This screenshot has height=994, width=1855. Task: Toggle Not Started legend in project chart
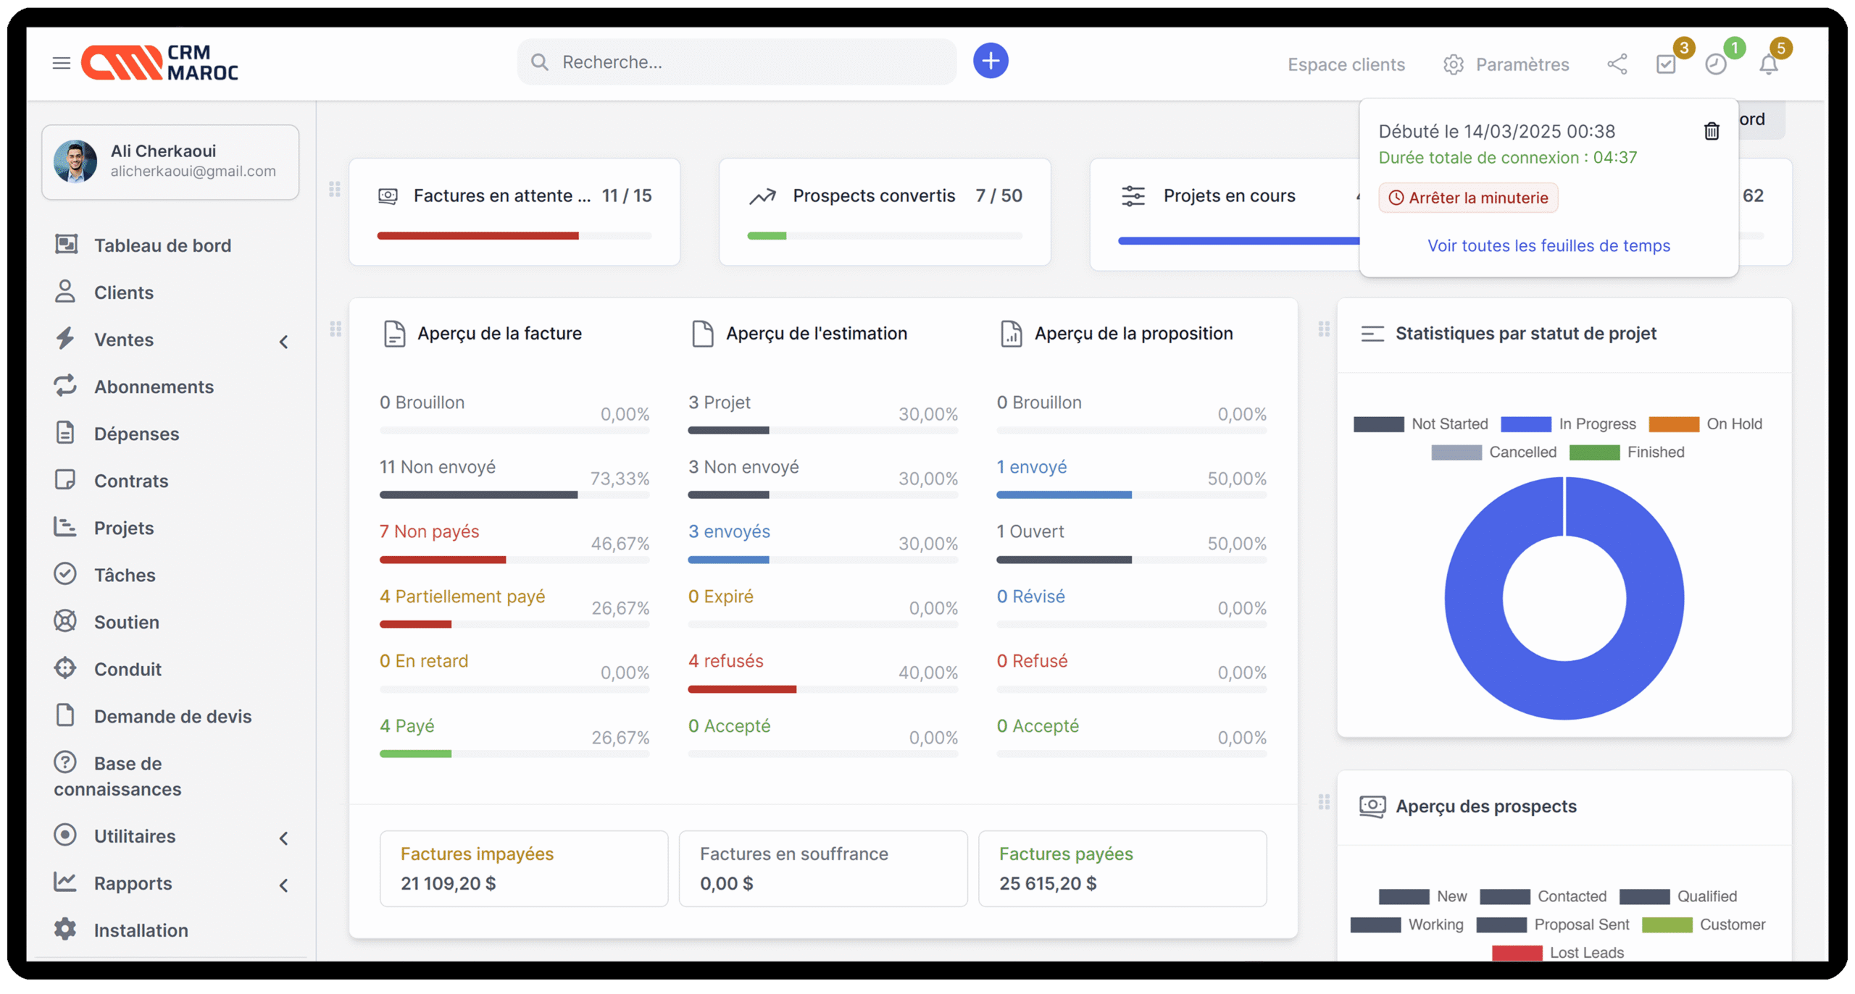pyautogui.click(x=1420, y=424)
